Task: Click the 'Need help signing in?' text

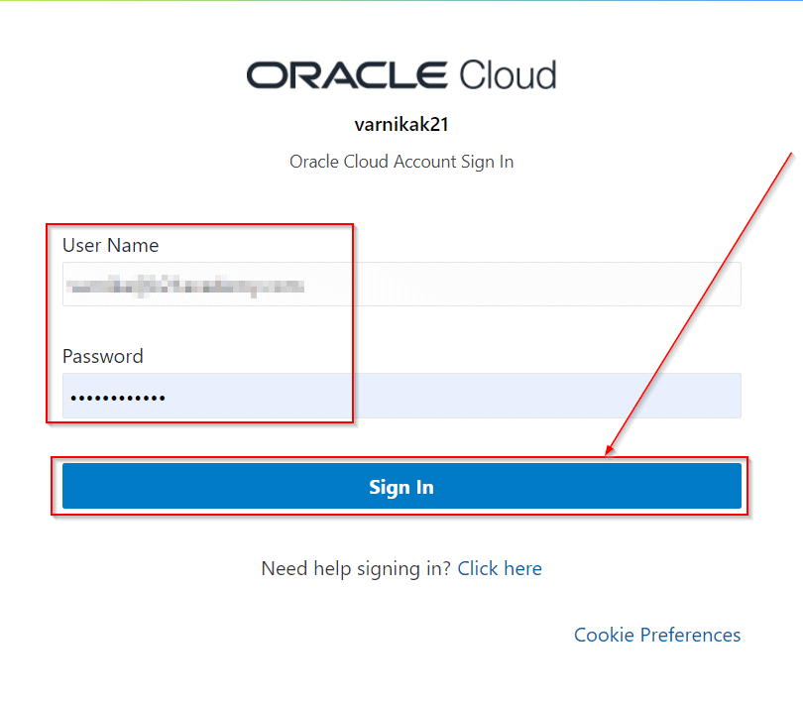Action: tap(356, 568)
